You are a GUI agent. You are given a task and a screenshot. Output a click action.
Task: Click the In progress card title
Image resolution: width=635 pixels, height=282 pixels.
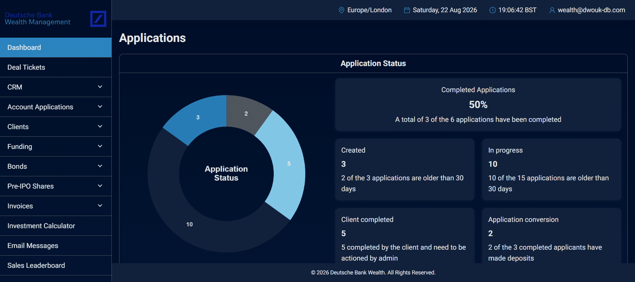coord(506,150)
